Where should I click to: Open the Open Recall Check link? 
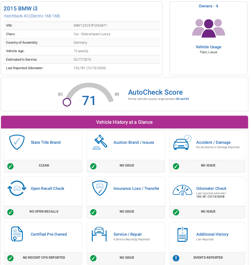tap(47, 188)
